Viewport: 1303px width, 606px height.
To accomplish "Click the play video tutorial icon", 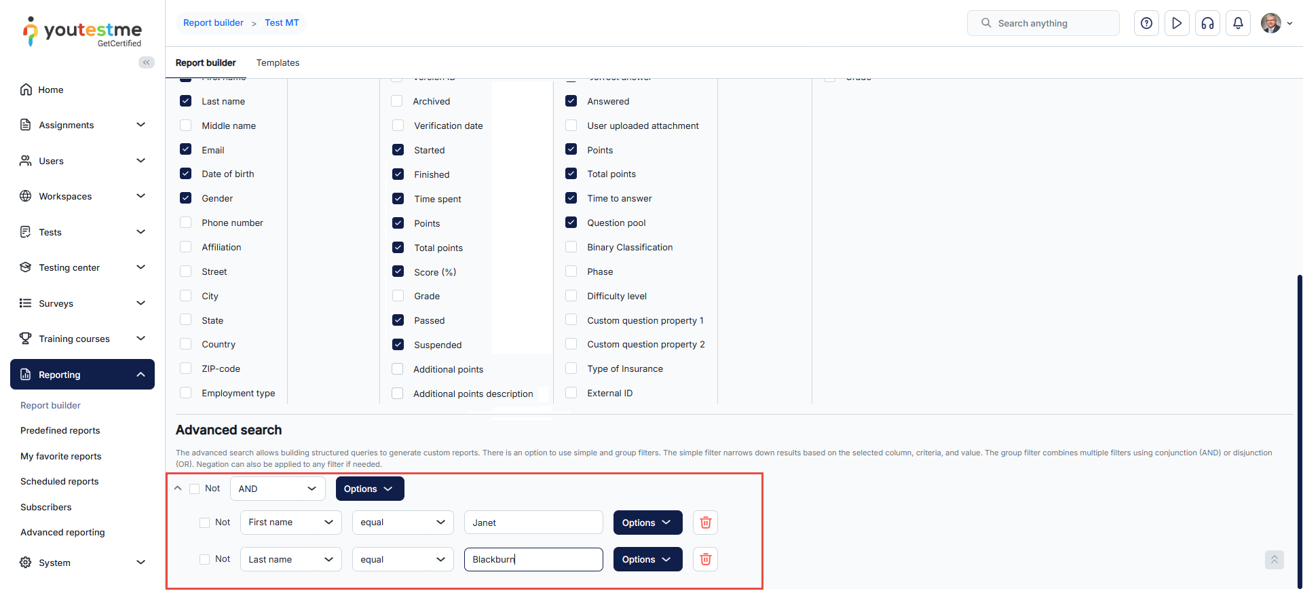I will tap(1177, 23).
